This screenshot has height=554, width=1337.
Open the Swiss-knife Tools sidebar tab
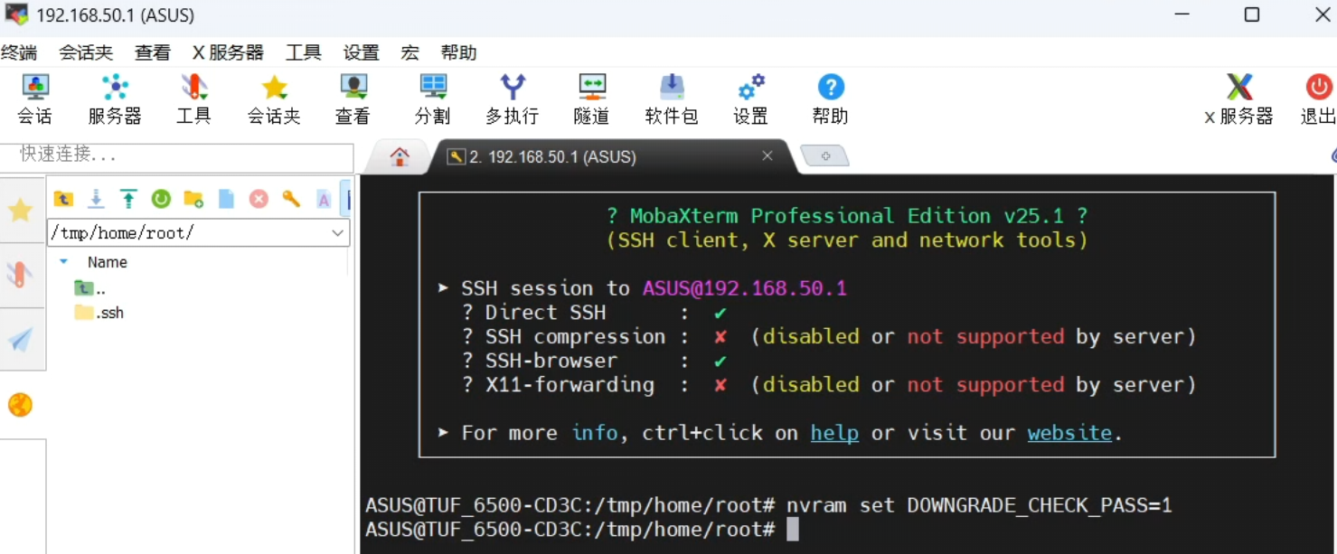pos(20,274)
